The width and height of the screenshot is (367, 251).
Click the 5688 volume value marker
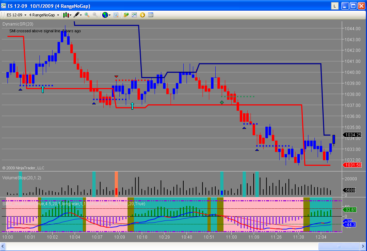pos(349,190)
